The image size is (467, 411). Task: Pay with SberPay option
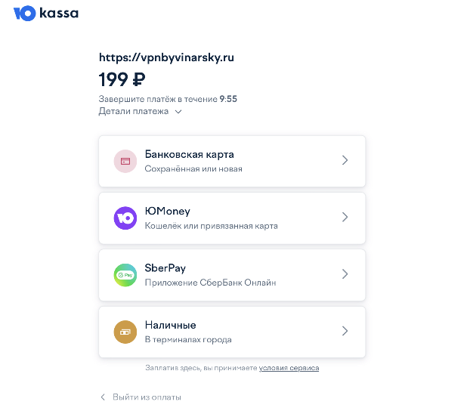[x=227, y=274]
